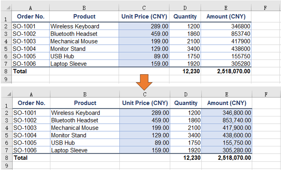Click amount 346,800.00 in bottom sheet
Image resolution: width=281 pixels, height=170 pixels.
click(227, 113)
